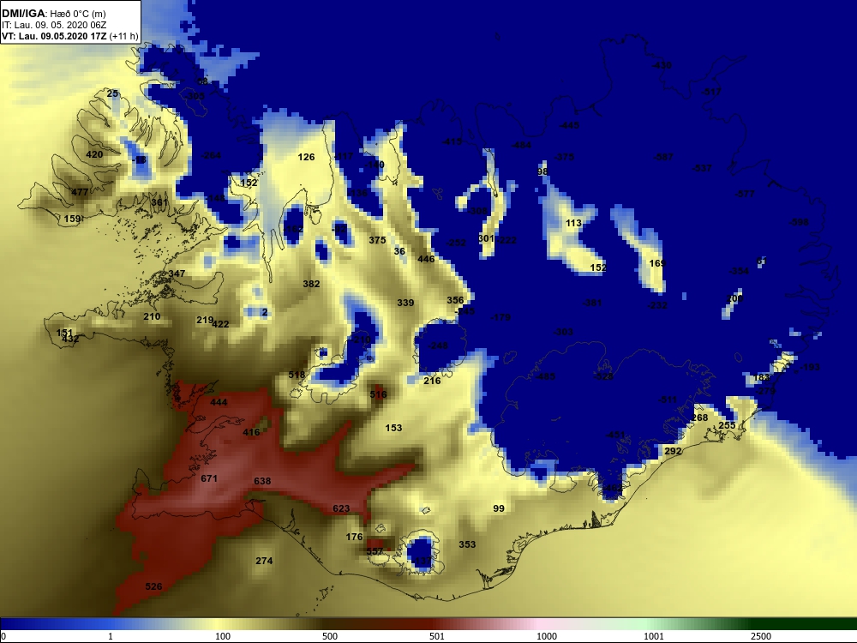Viewport: 857px width, 643px height.
Task: Click the 353 value label
Action: click(467, 544)
